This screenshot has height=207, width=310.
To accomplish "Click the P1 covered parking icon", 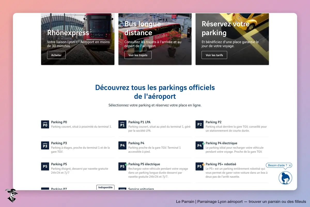I will (122, 124).
